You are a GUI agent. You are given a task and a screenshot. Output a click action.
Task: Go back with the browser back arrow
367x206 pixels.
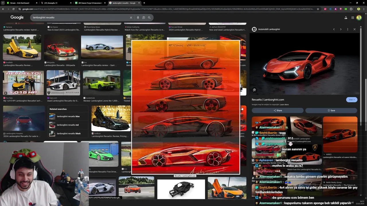coord(3,9)
